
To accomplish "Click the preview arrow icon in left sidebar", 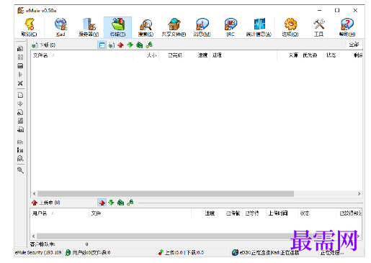I will click(x=20, y=103).
